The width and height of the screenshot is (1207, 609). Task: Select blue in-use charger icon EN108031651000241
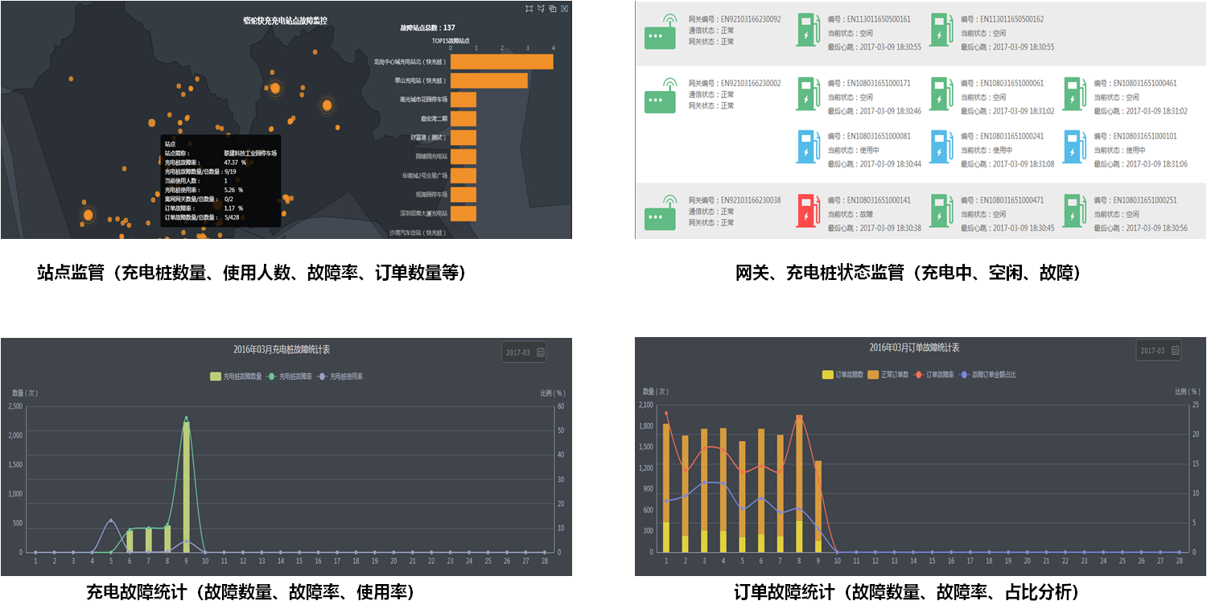940,148
